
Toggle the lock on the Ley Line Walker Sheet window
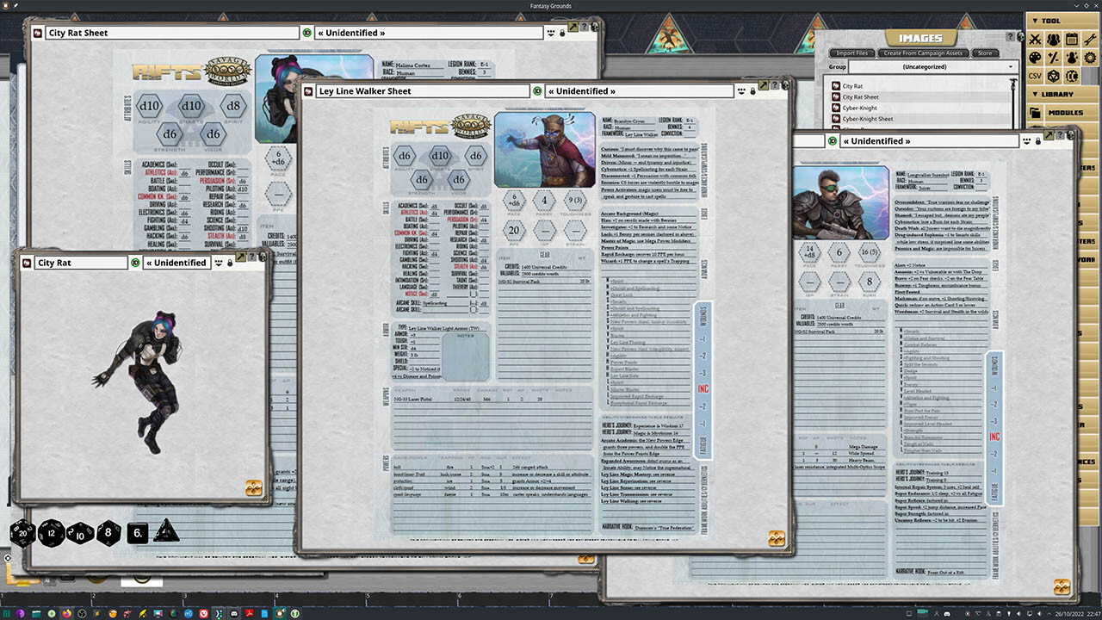tap(752, 91)
